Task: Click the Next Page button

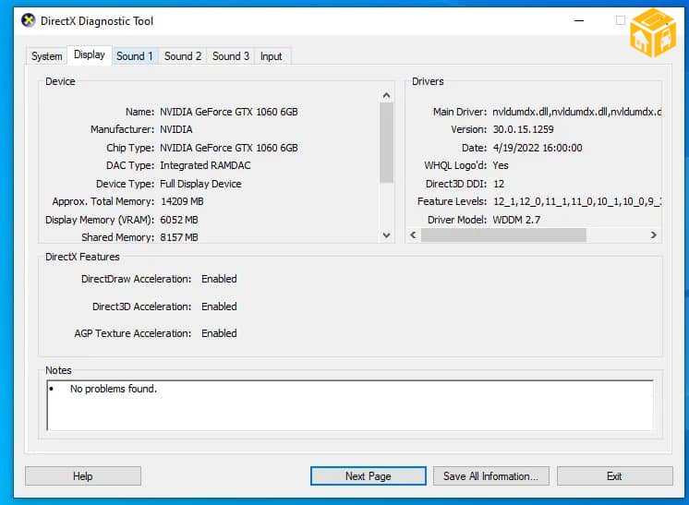Action: pos(368,476)
